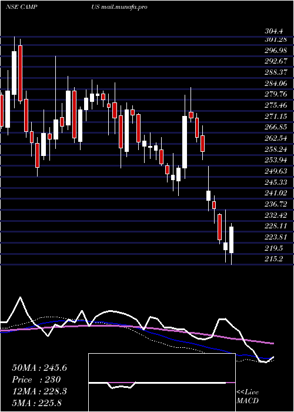This screenshot has height=412, width=294.
Task: Click the 223.81 price axis label
Action: click(x=276, y=237)
